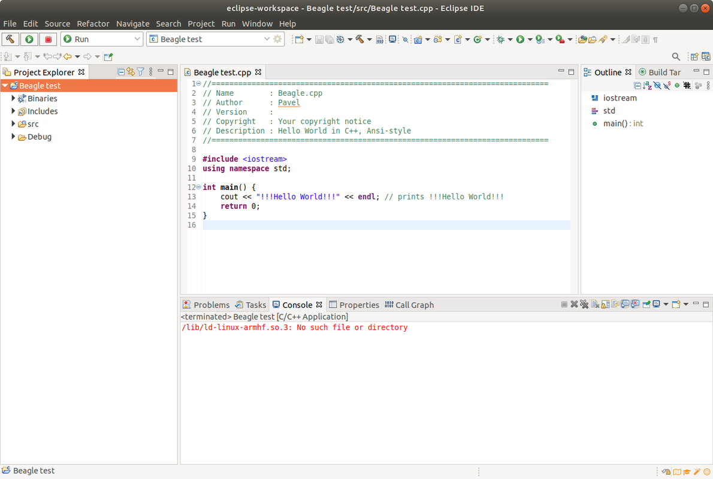This screenshot has height=479, width=713.
Task: Click empty line 16 in code editor
Action: click(386, 225)
